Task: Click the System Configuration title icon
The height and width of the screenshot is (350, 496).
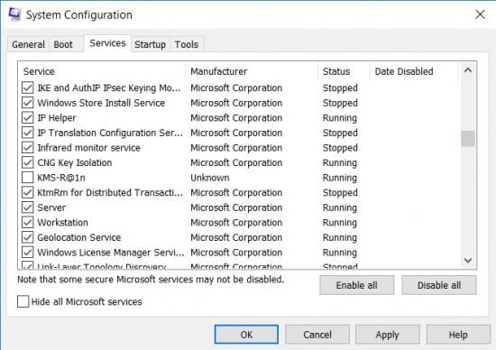Action: pos(14,14)
